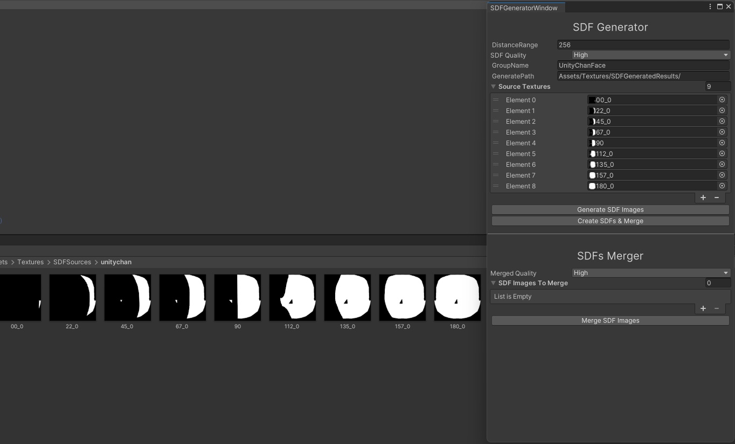This screenshot has width=735, height=444.
Task: Click the GroupName text field
Action: pyautogui.click(x=643, y=65)
